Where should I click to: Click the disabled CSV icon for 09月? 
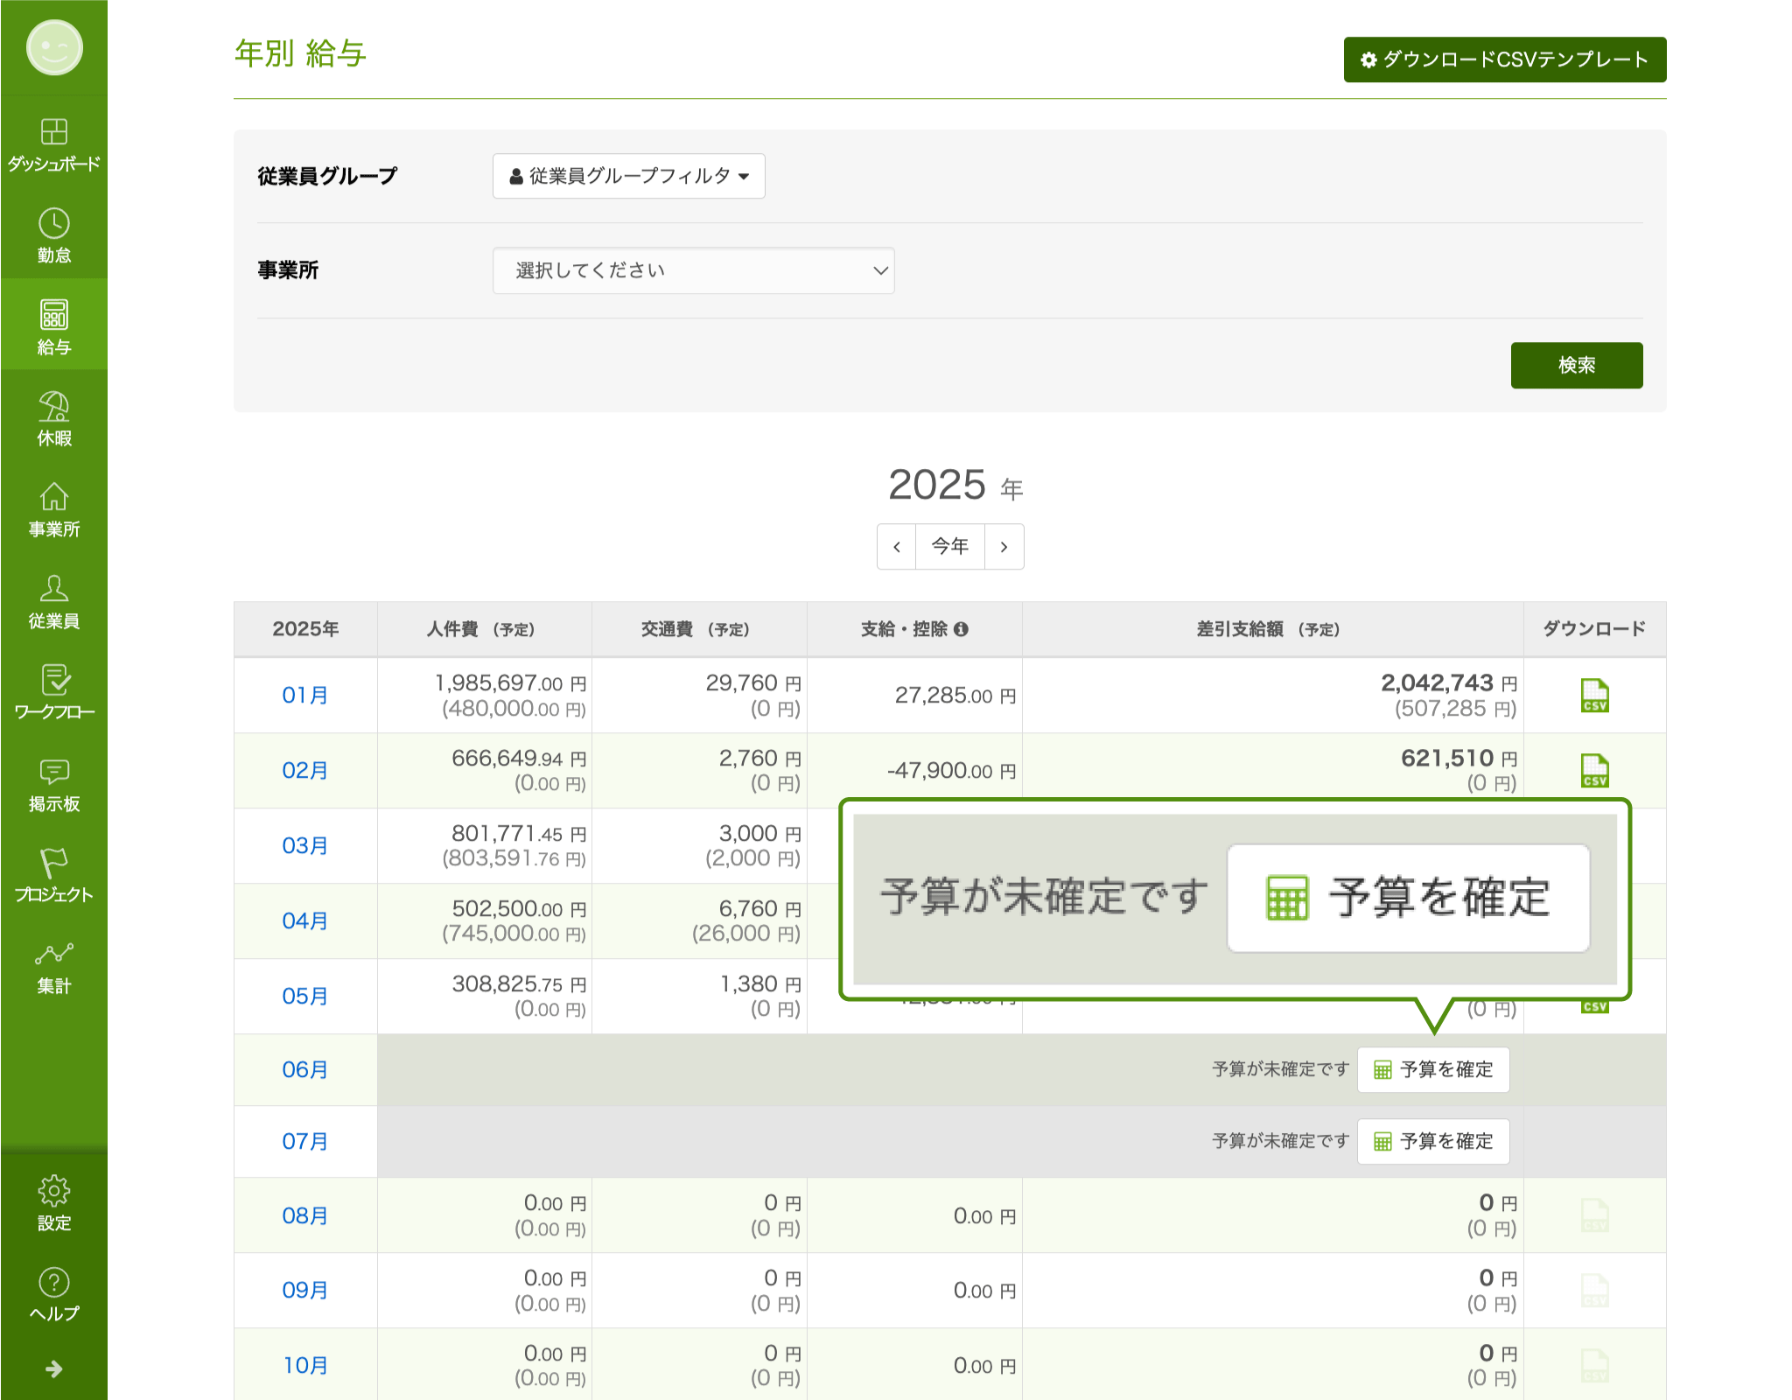tap(1594, 1291)
